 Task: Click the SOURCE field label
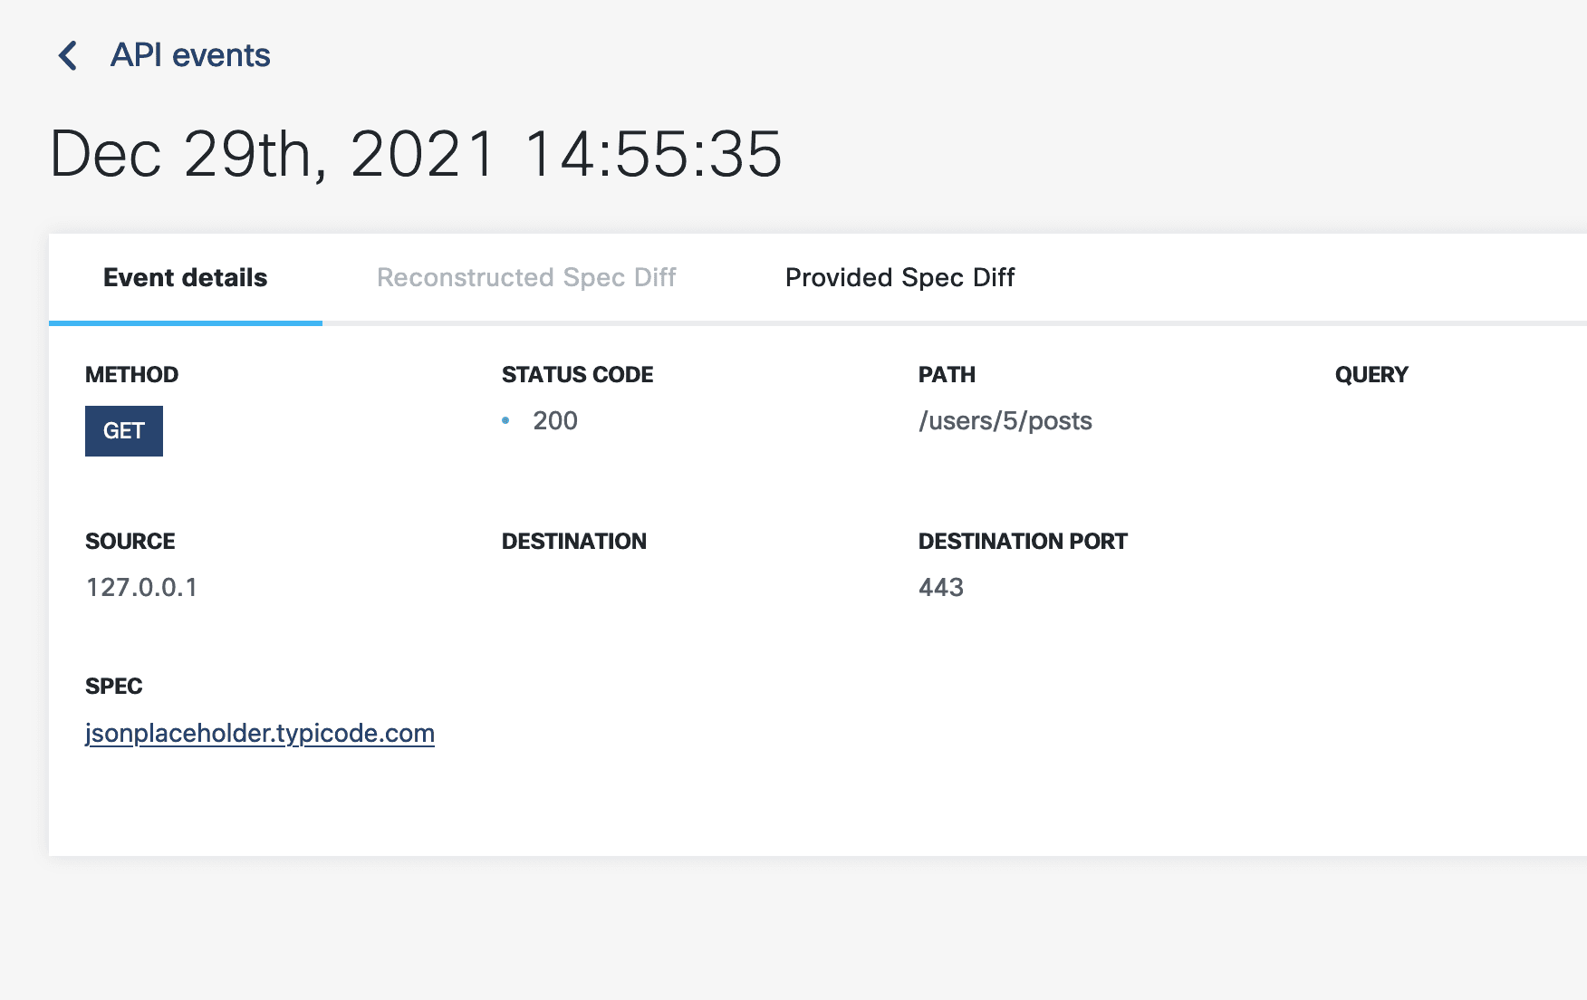click(x=130, y=541)
